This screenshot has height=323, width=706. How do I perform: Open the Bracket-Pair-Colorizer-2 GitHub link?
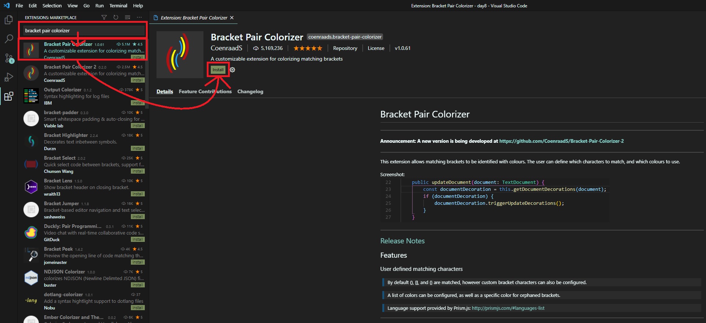coord(561,141)
